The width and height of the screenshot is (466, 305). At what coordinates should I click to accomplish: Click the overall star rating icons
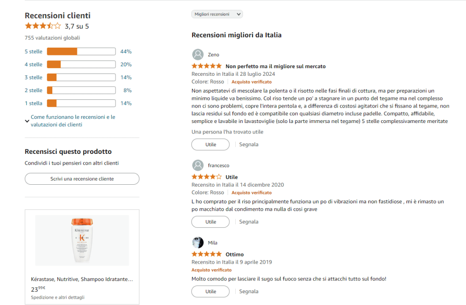(x=43, y=26)
